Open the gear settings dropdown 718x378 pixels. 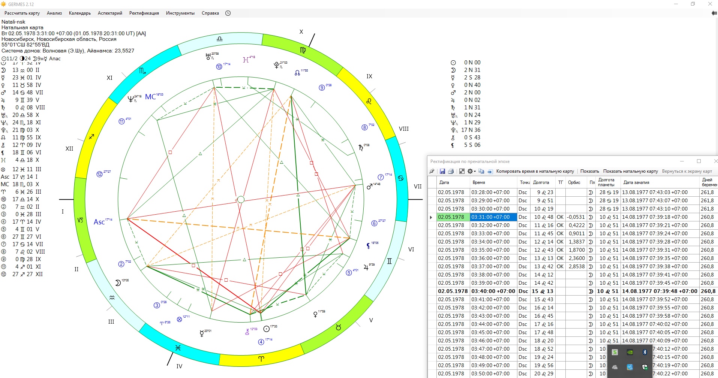[471, 171]
